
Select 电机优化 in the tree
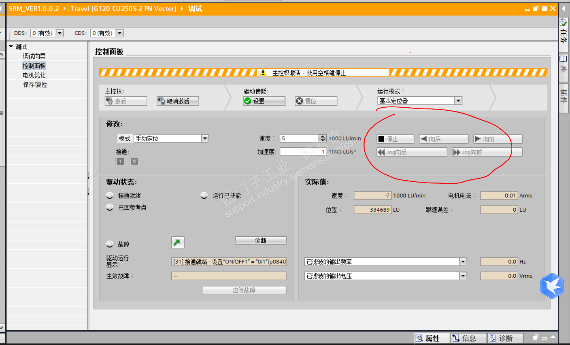[x=34, y=75]
